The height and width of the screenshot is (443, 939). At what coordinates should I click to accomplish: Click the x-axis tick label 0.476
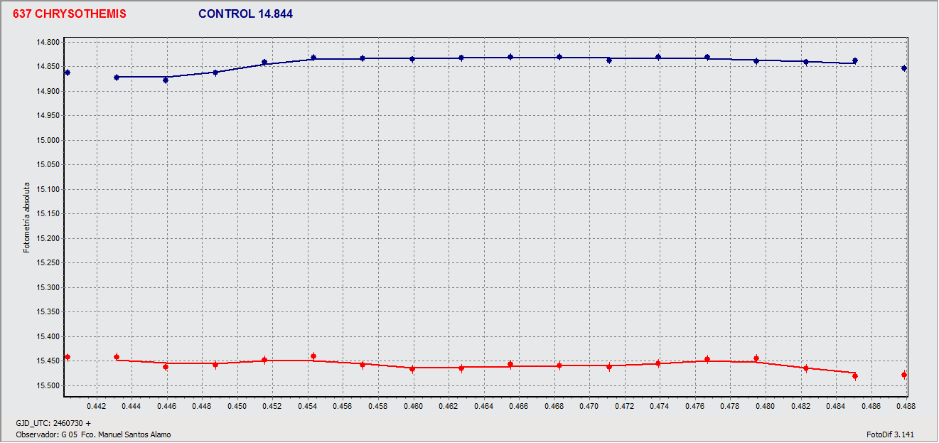click(694, 407)
